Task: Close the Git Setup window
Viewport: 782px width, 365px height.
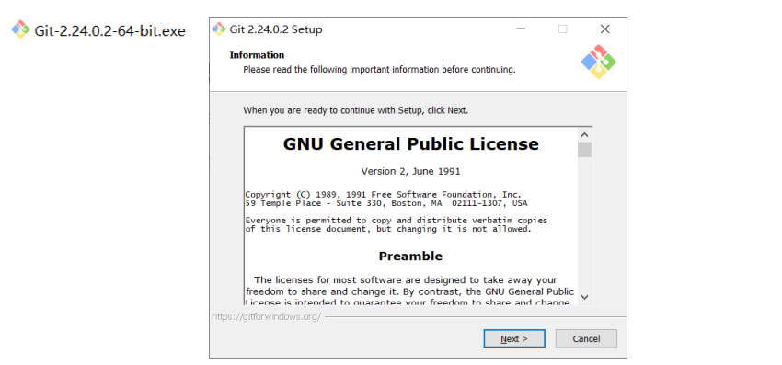Action: coord(605,29)
